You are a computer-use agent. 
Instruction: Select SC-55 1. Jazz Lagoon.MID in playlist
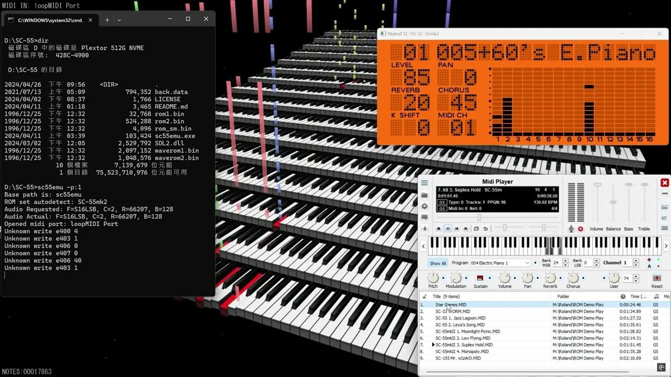tap(461, 318)
